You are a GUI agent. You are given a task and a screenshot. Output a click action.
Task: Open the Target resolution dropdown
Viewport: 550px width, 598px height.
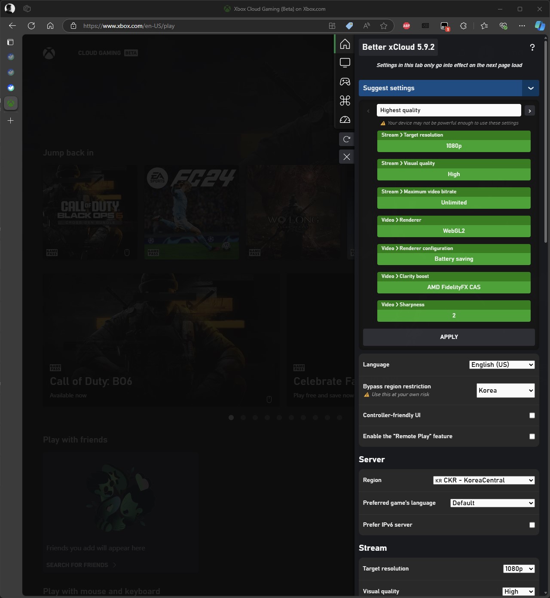pos(519,569)
